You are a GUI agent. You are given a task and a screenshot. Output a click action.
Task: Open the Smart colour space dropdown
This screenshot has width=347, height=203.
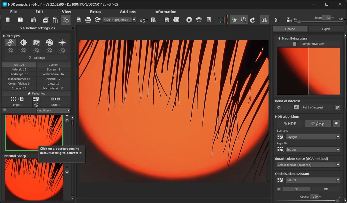(308, 165)
